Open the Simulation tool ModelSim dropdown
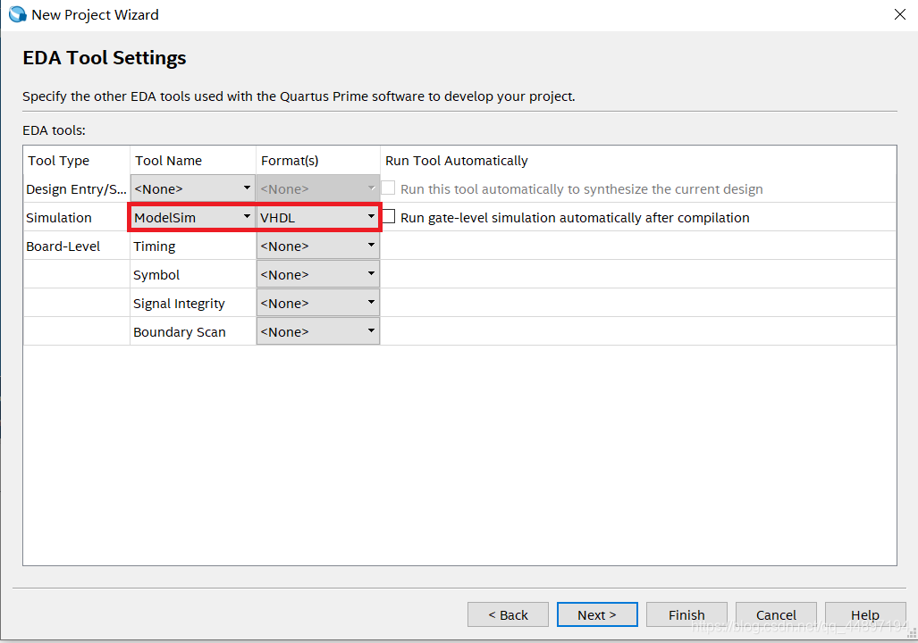Viewport: 918px width, 643px height. 192,217
